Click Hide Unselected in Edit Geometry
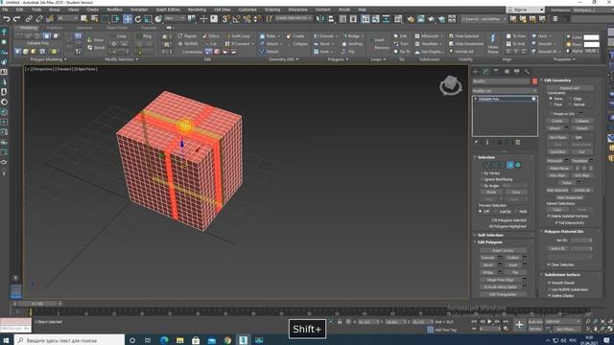The height and width of the screenshot is (345, 614). click(570, 197)
